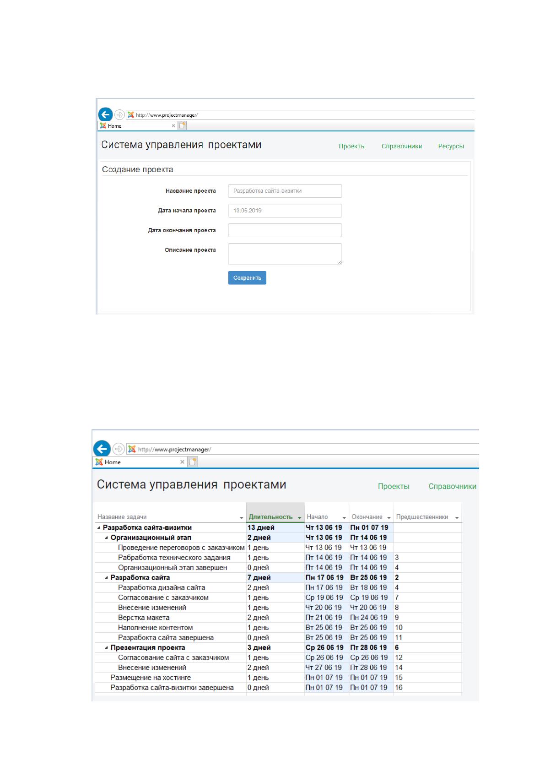Collapse the Презентация проекта task group
This screenshot has width=545, height=771.
107,648
